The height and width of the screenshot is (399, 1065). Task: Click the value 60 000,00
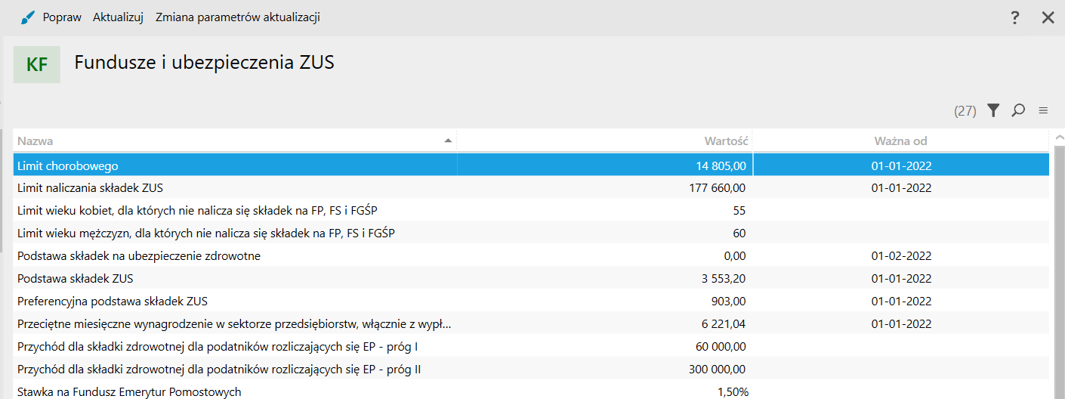point(721,347)
